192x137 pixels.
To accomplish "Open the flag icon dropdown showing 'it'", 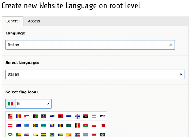I will (x=33, y=104).
